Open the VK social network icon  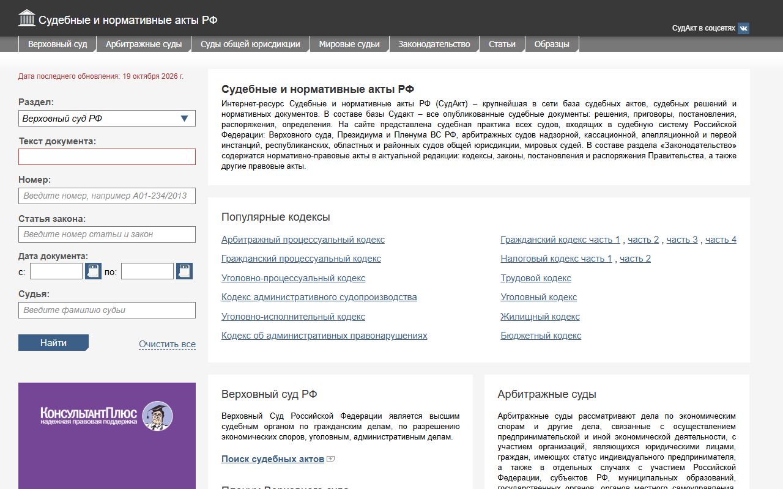point(743,28)
